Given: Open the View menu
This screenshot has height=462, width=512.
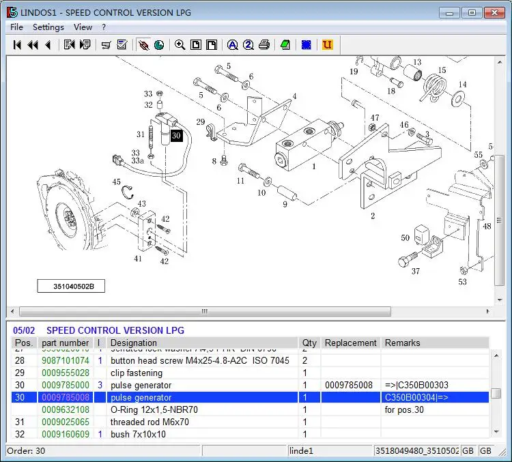Looking at the screenshot, I should click(83, 27).
